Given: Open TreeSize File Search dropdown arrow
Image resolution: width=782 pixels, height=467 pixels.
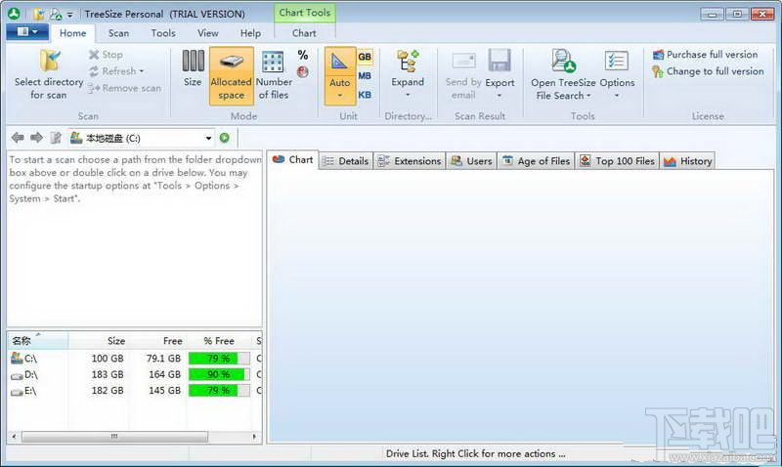Looking at the screenshot, I should [x=588, y=96].
